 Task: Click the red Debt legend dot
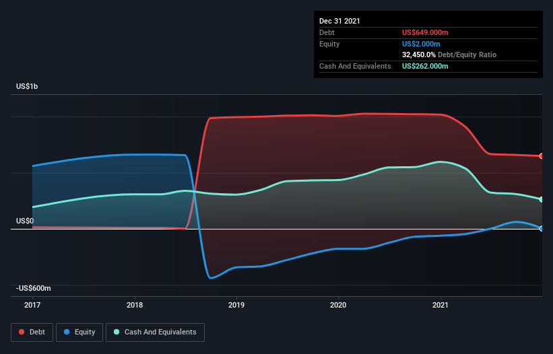coord(22,332)
